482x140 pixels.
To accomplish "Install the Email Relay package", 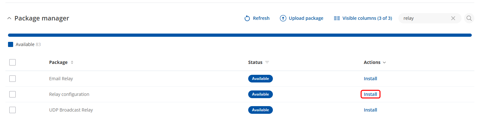I will [x=370, y=79].
